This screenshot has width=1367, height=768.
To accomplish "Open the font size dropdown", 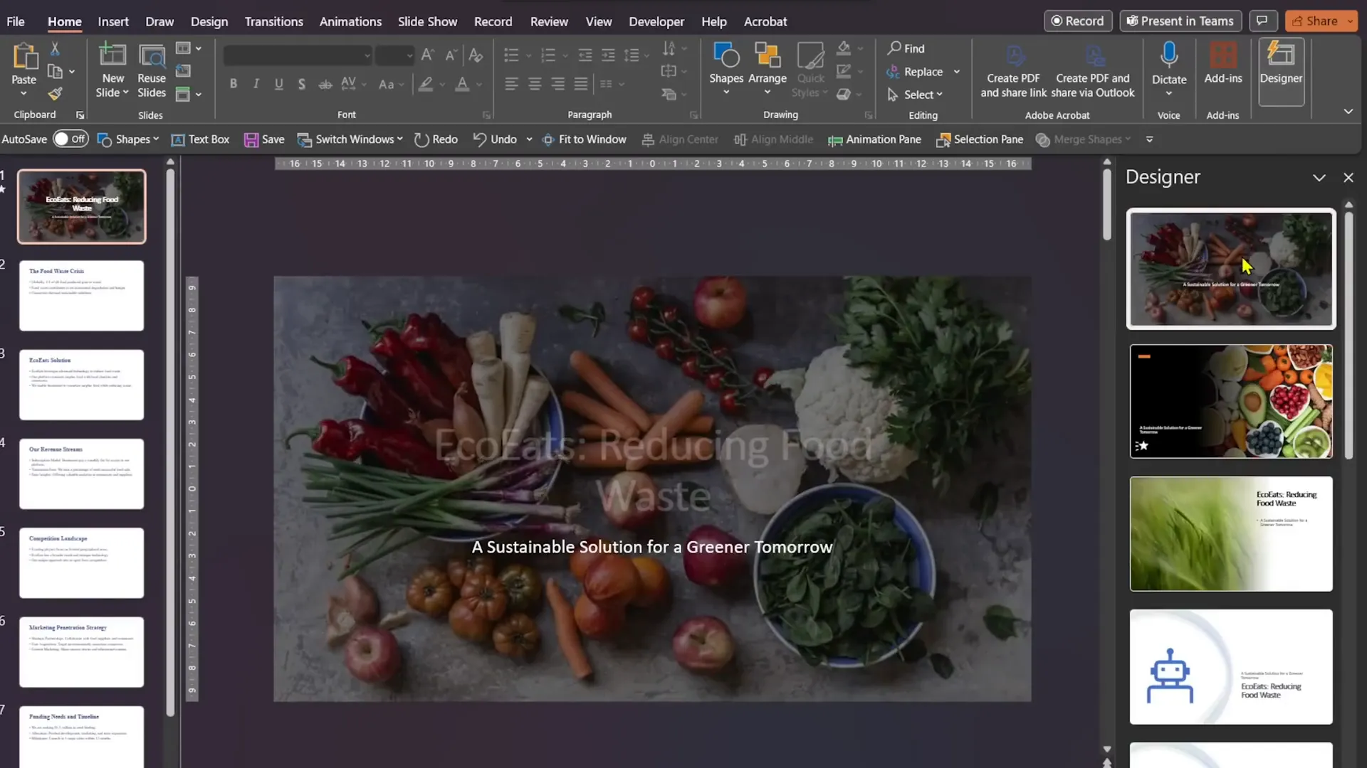I will pos(409,55).
